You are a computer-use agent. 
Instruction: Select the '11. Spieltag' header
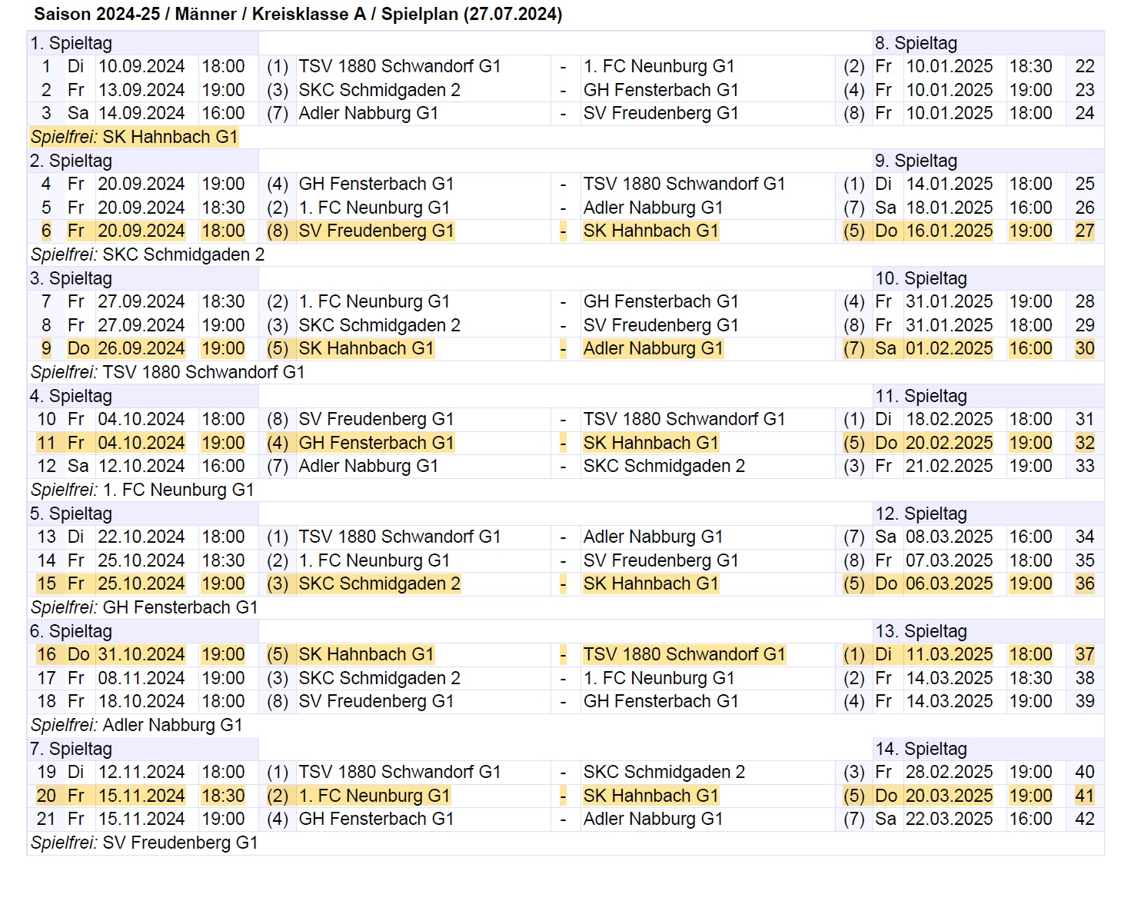pos(921,396)
